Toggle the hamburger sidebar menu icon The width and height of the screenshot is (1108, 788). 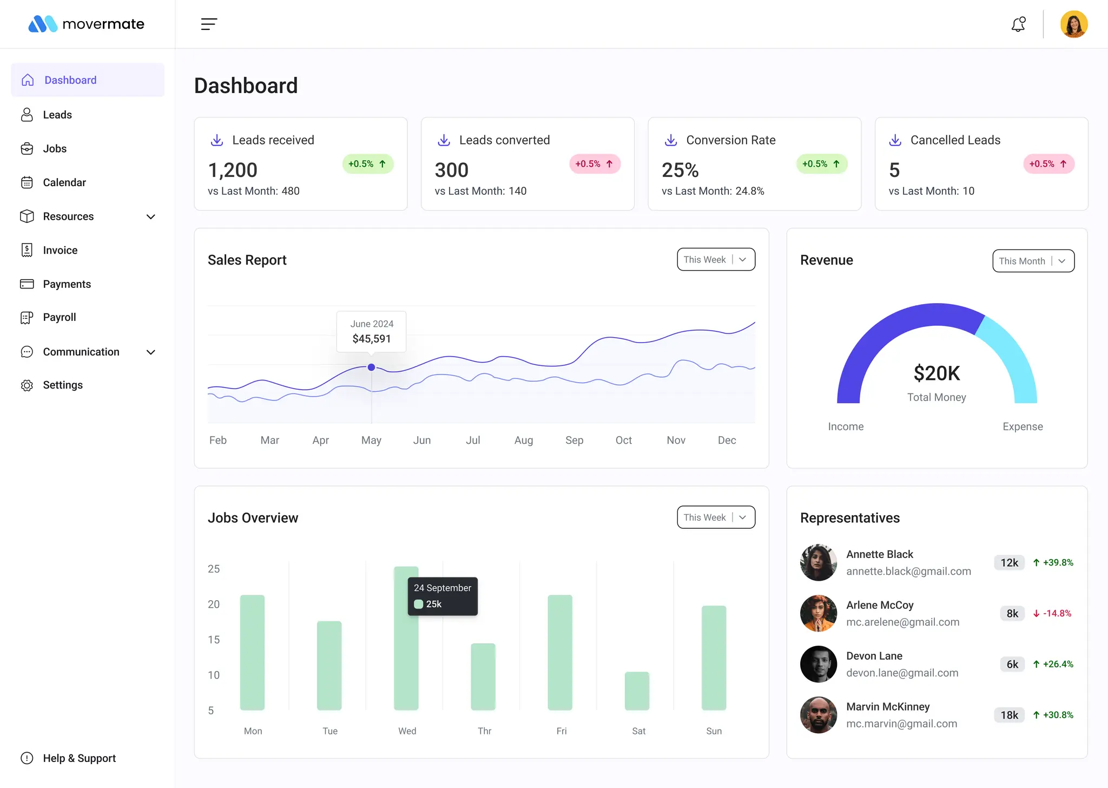tap(209, 24)
